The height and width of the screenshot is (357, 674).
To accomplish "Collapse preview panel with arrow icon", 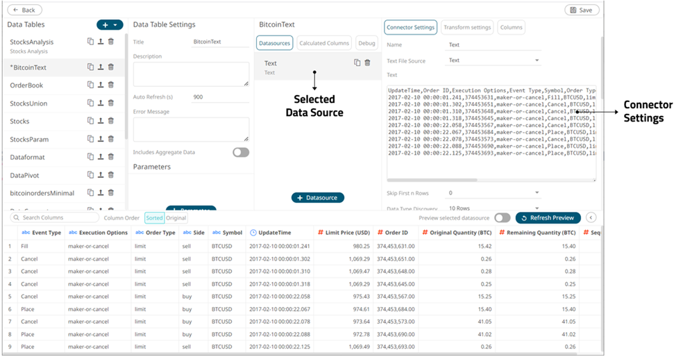I will point(591,217).
